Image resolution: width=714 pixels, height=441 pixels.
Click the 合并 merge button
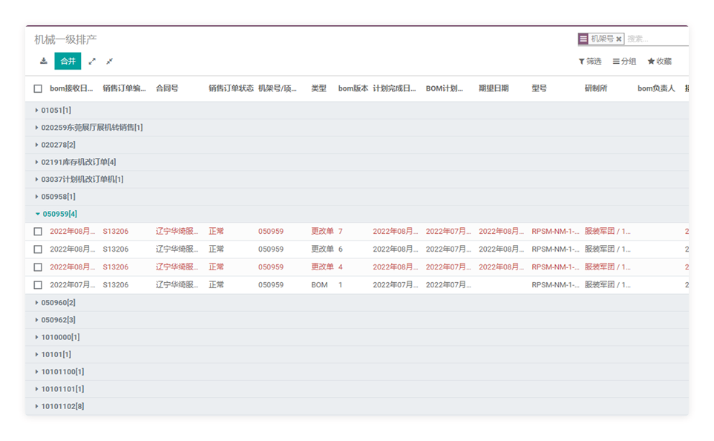click(68, 61)
